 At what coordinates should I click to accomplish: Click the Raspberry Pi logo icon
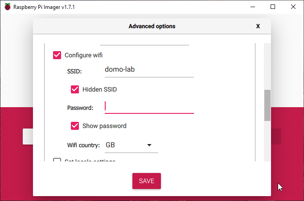coord(8,7)
